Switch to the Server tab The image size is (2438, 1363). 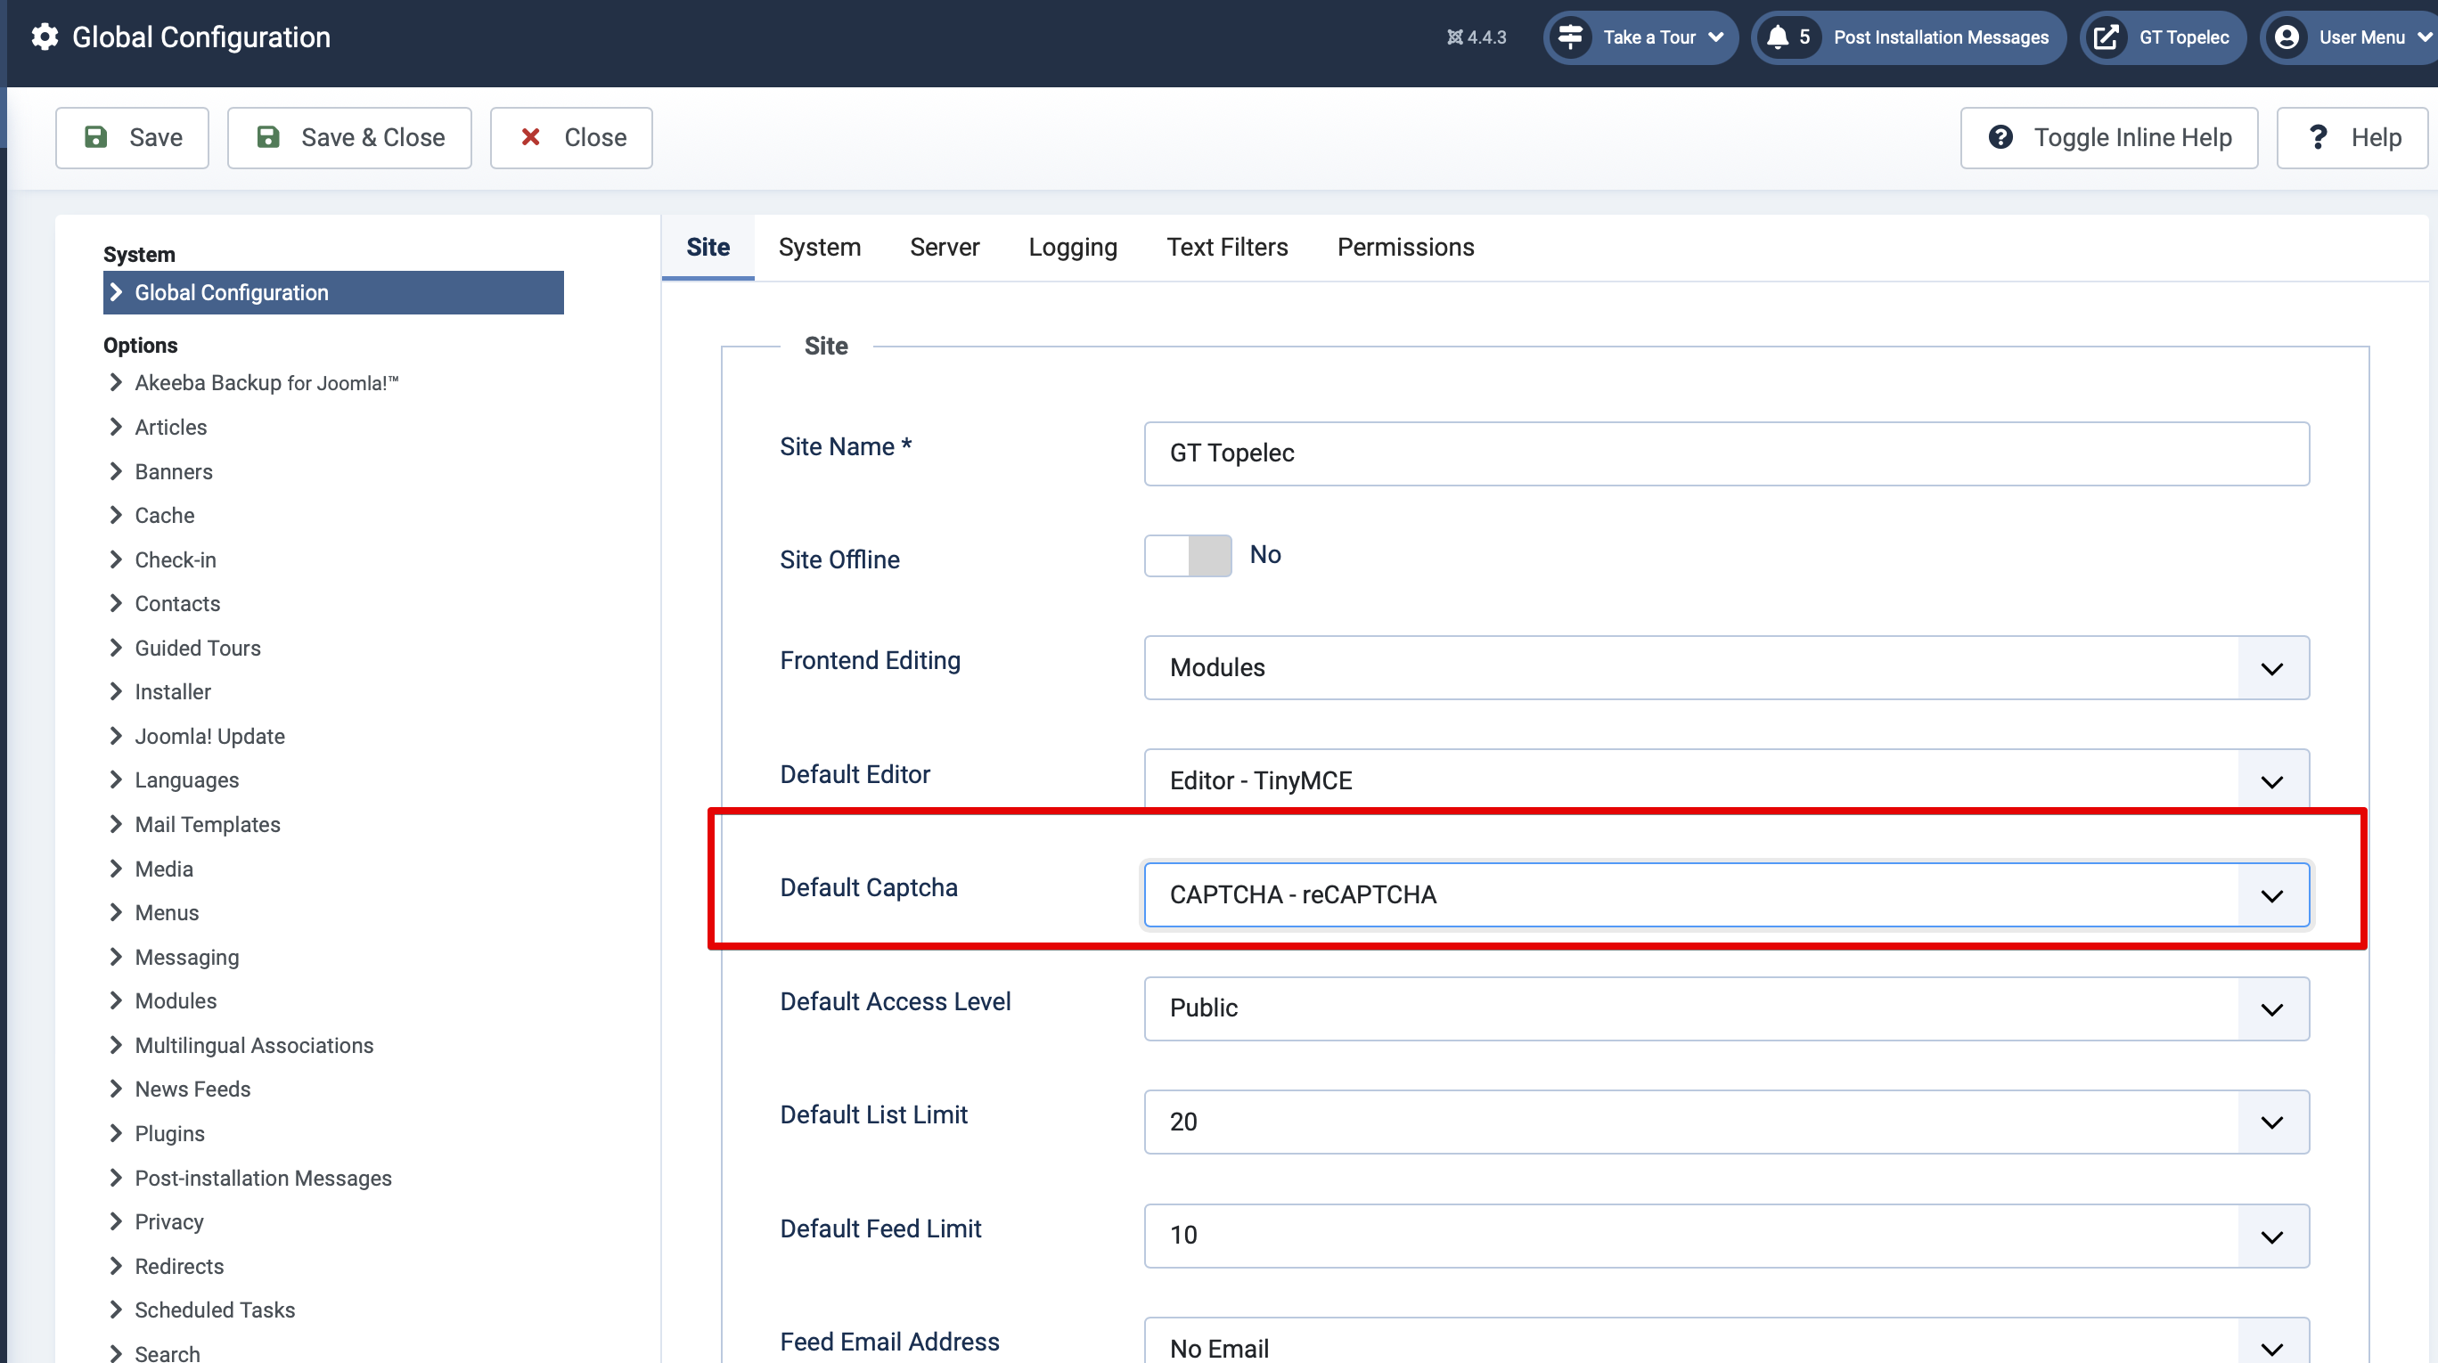click(x=944, y=247)
